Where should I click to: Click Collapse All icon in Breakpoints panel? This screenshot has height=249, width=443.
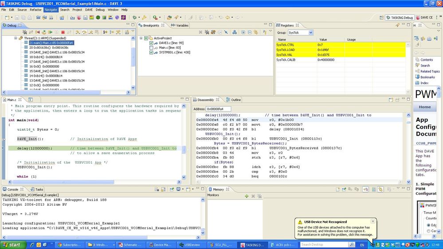pos(250,32)
